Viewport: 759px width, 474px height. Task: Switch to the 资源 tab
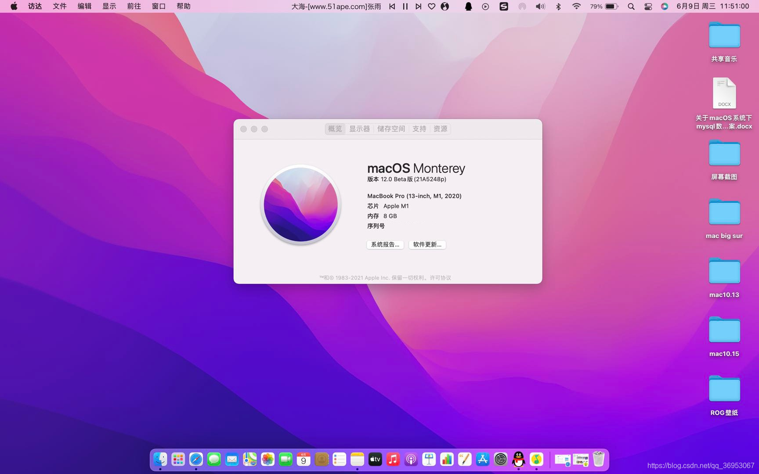441,129
